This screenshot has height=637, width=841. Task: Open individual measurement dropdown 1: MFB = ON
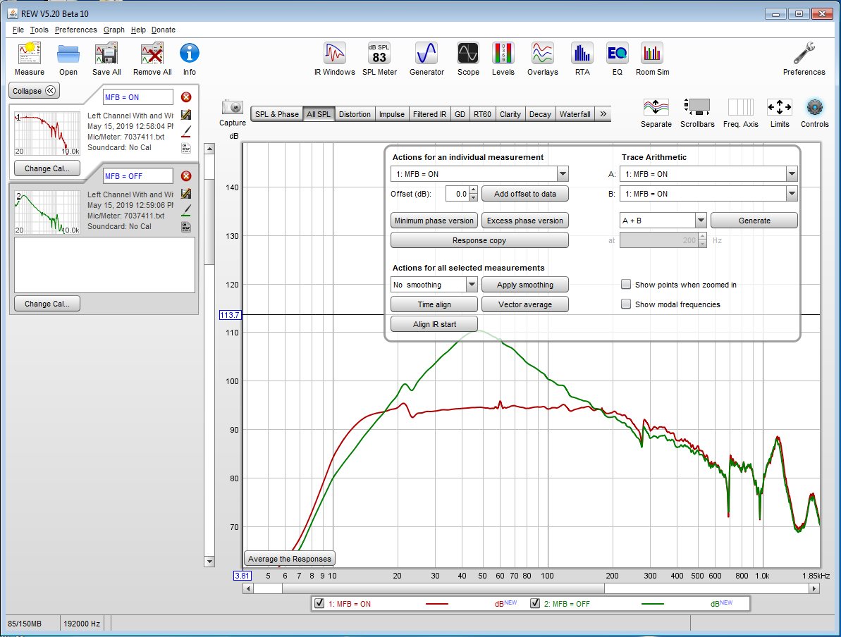479,174
